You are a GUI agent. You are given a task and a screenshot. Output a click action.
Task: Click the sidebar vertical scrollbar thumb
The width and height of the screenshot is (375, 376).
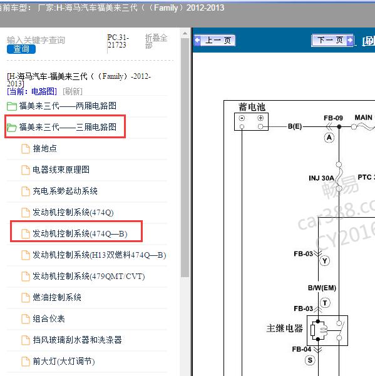click(x=185, y=157)
